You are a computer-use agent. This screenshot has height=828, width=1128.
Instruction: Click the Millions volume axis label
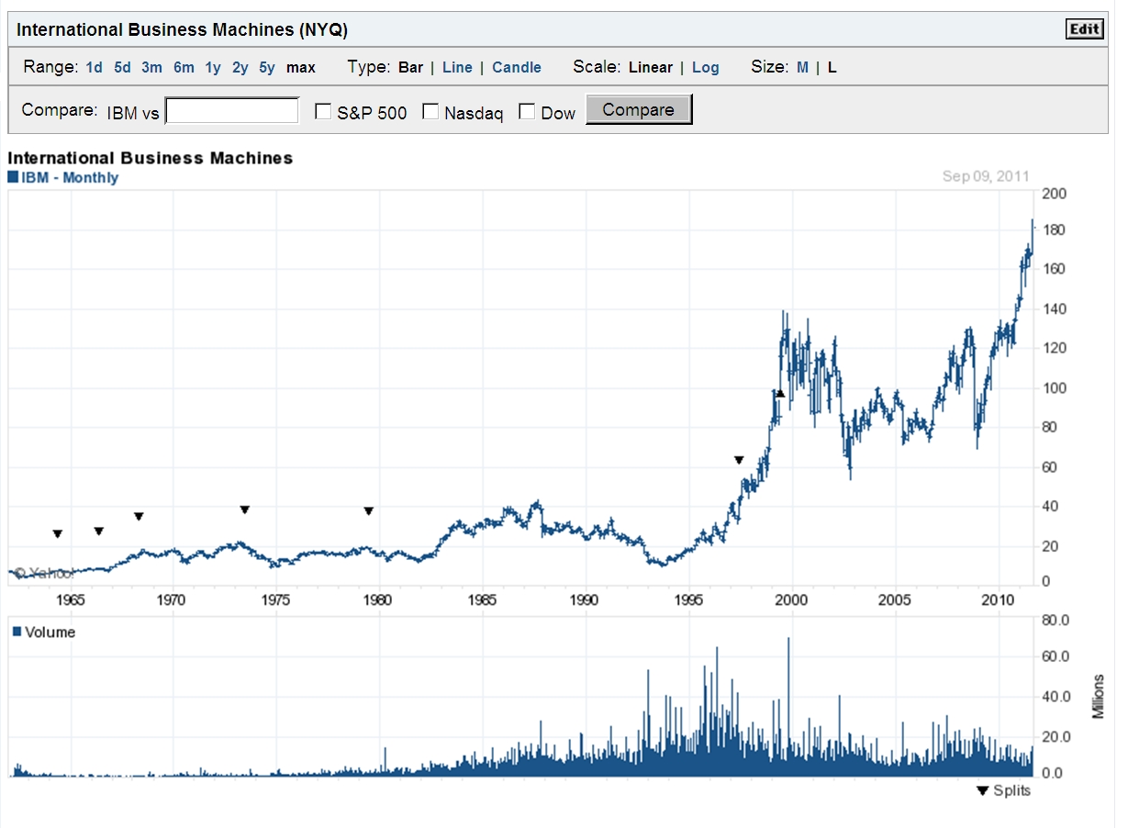click(x=1099, y=698)
